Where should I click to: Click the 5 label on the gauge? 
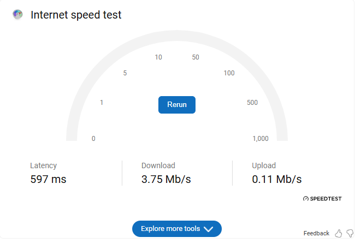pos(125,73)
